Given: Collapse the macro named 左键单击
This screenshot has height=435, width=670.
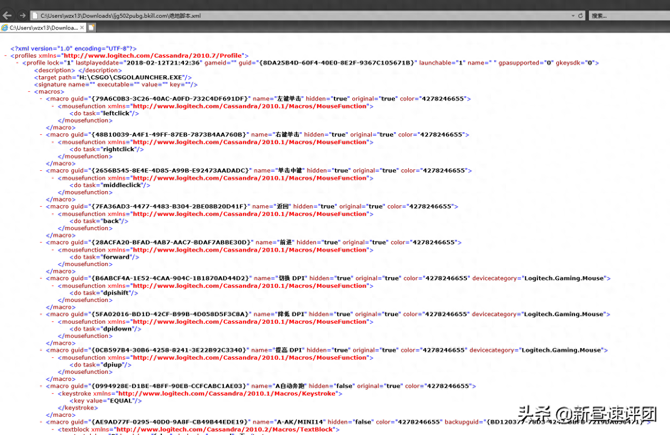Looking at the screenshot, I should point(41,99).
